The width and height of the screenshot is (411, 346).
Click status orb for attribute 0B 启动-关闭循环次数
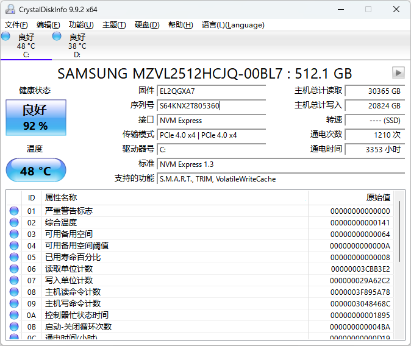14,327
